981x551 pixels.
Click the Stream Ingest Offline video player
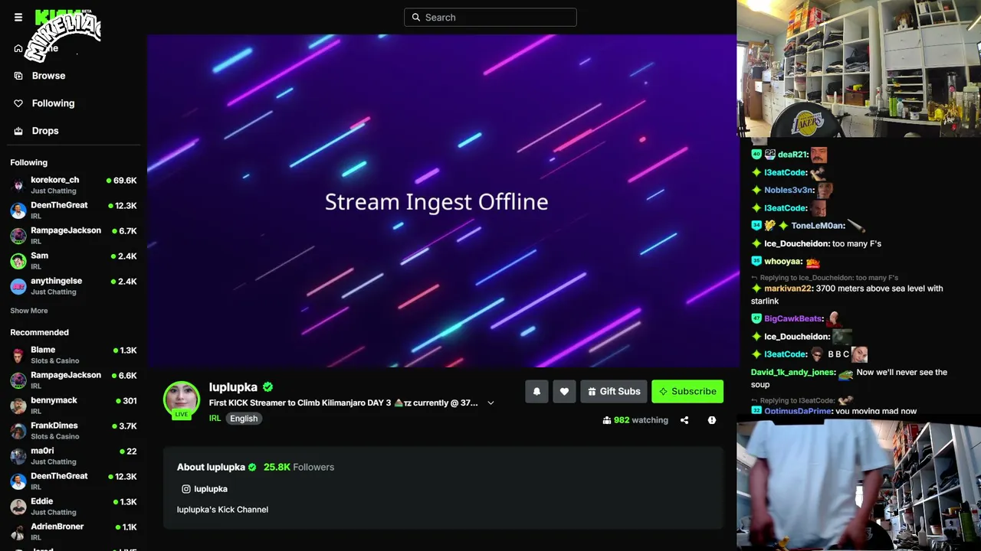point(441,201)
